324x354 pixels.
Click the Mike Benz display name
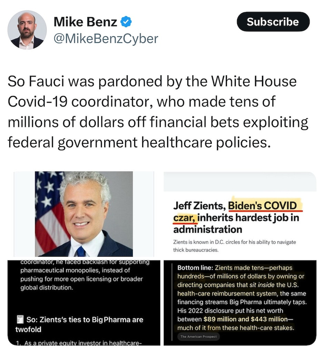point(85,22)
